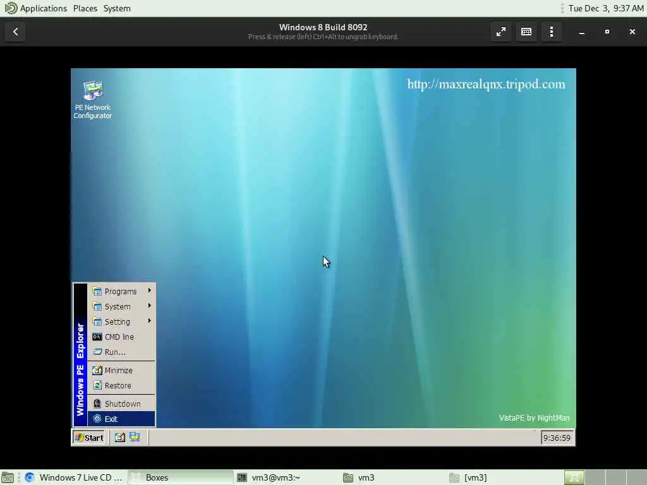
Task: Choose Run... in the Start menu
Action: pyautogui.click(x=121, y=352)
